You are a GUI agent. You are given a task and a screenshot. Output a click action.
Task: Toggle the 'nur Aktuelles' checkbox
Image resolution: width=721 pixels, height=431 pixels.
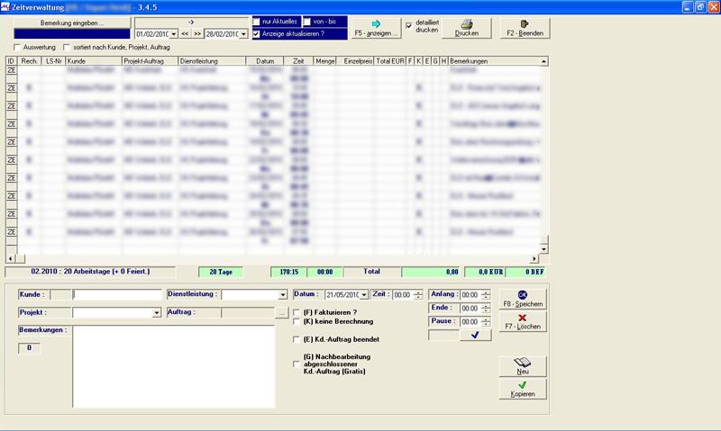coord(258,21)
